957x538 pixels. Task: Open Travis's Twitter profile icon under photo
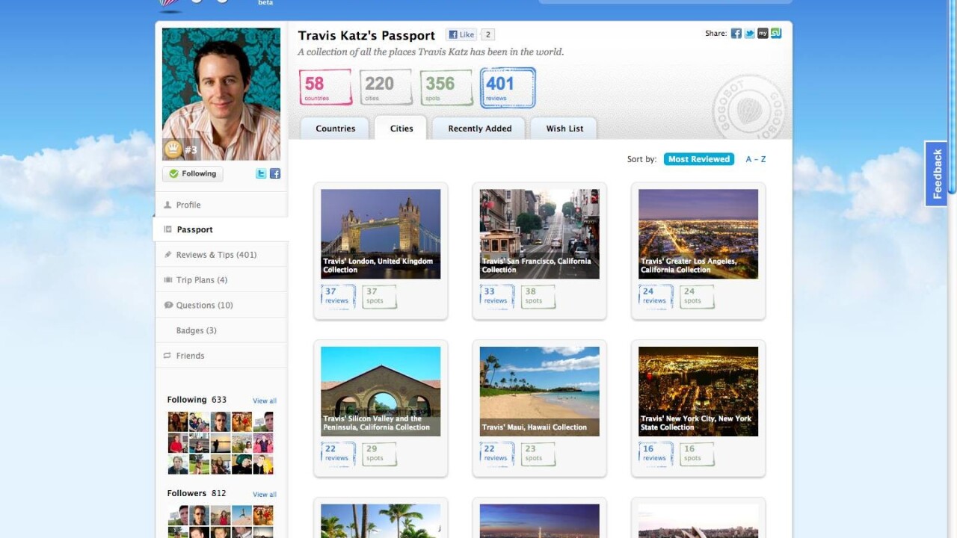point(261,173)
